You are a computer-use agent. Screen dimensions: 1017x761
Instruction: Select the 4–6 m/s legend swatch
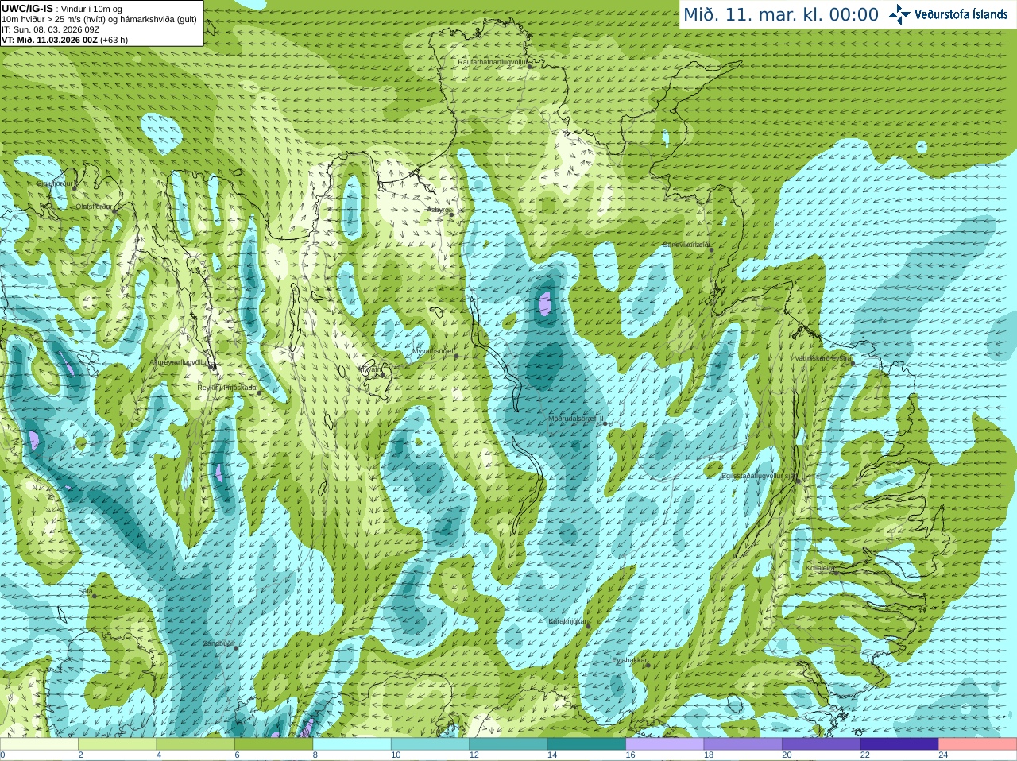tap(195, 744)
